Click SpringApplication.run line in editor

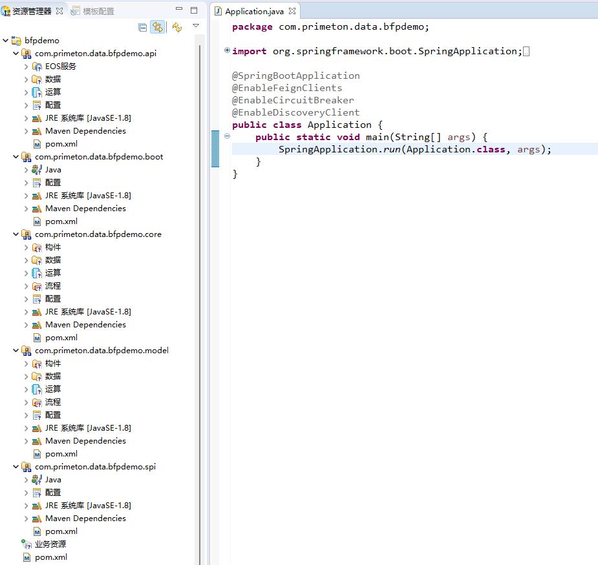(414, 149)
